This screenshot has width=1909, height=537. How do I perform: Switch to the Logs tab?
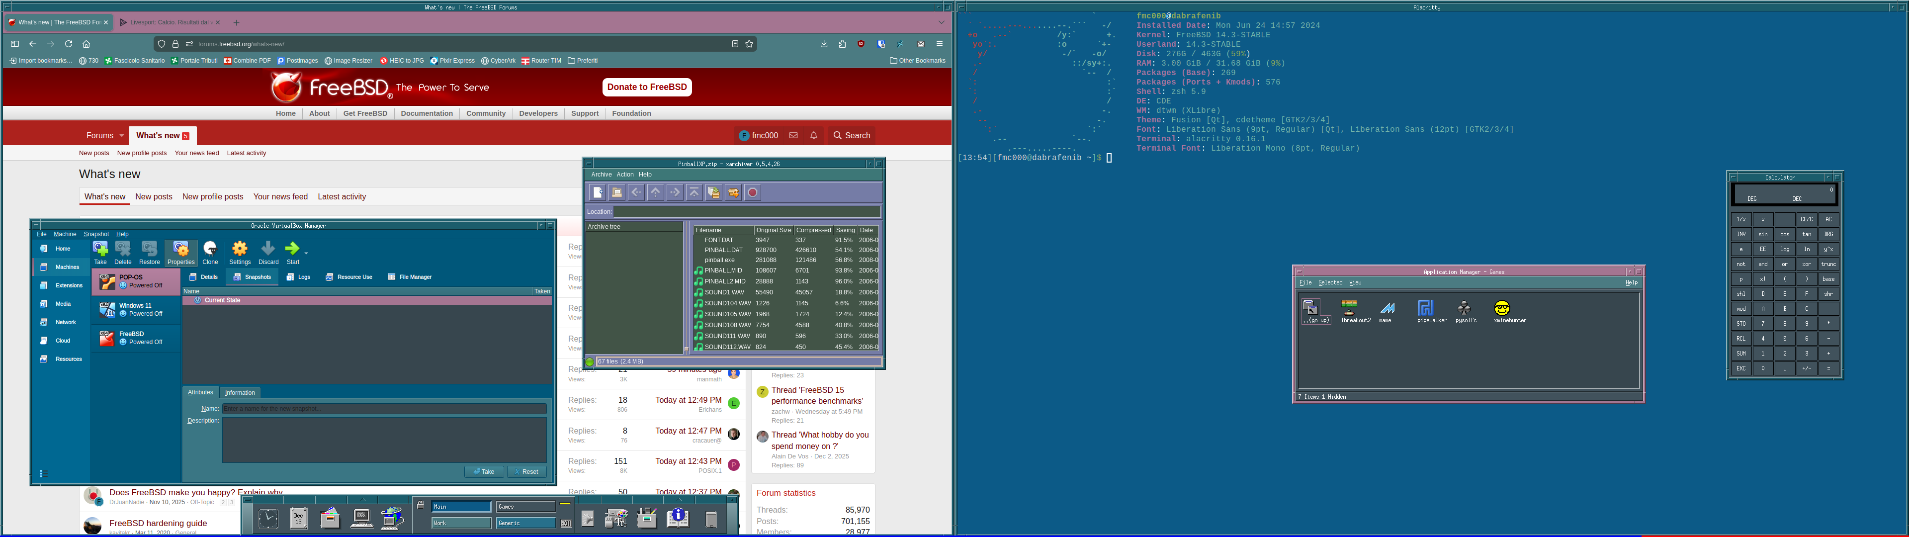coord(299,276)
